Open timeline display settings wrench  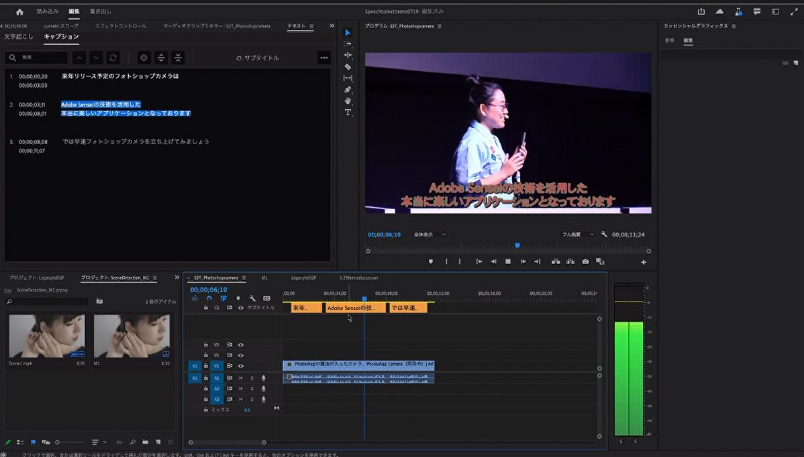(x=252, y=298)
